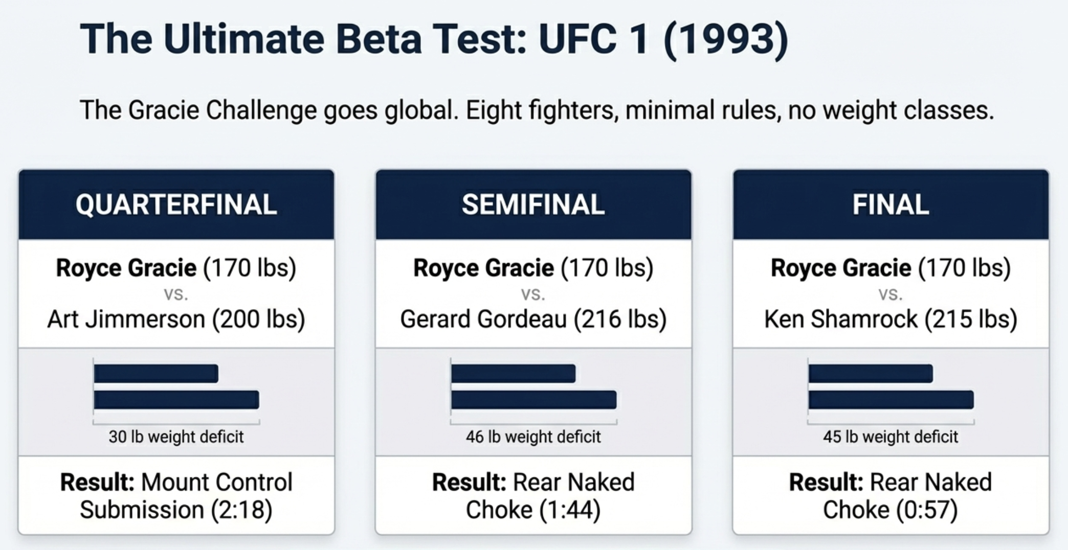Click the Rear Naked Choke (1:44) result
Image resolution: width=1068 pixels, height=550 pixels.
coord(533,496)
